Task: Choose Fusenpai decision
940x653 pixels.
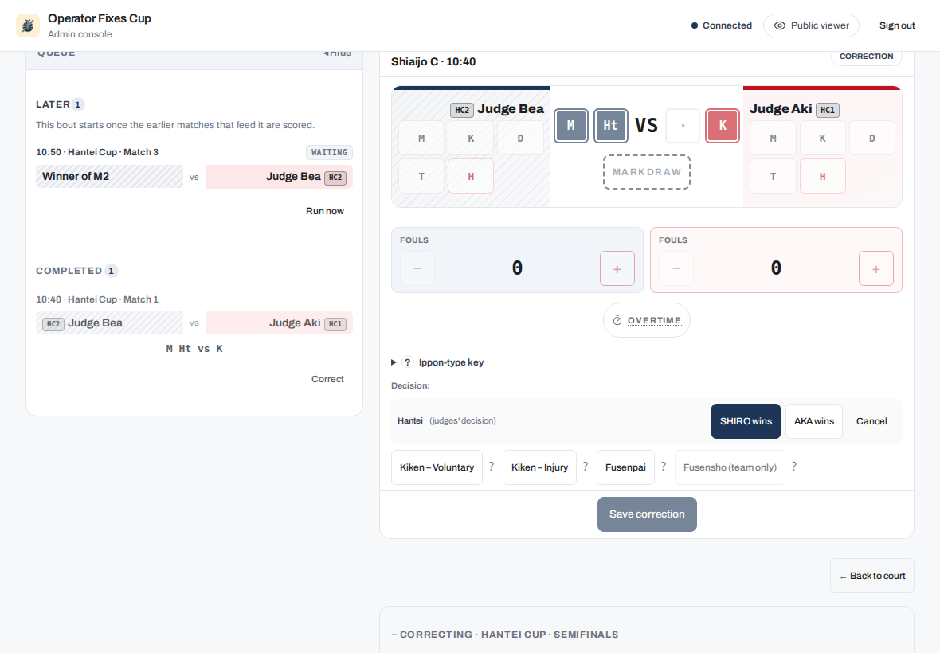Action: 625,467
